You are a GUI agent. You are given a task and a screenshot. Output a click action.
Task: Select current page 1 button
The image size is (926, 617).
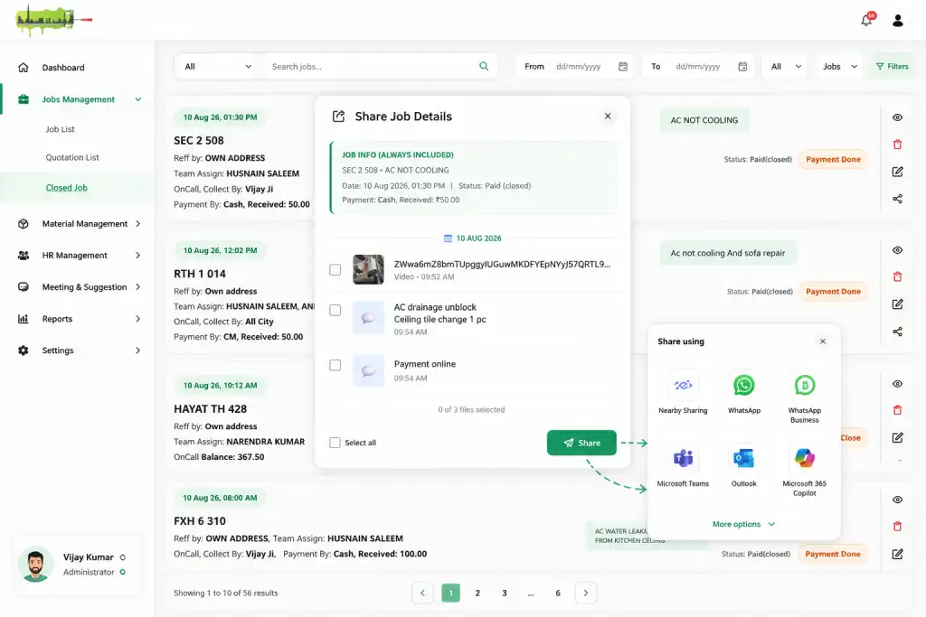(x=450, y=593)
